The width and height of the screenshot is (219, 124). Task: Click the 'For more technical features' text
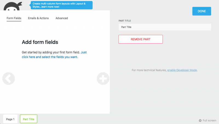(149, 70)
